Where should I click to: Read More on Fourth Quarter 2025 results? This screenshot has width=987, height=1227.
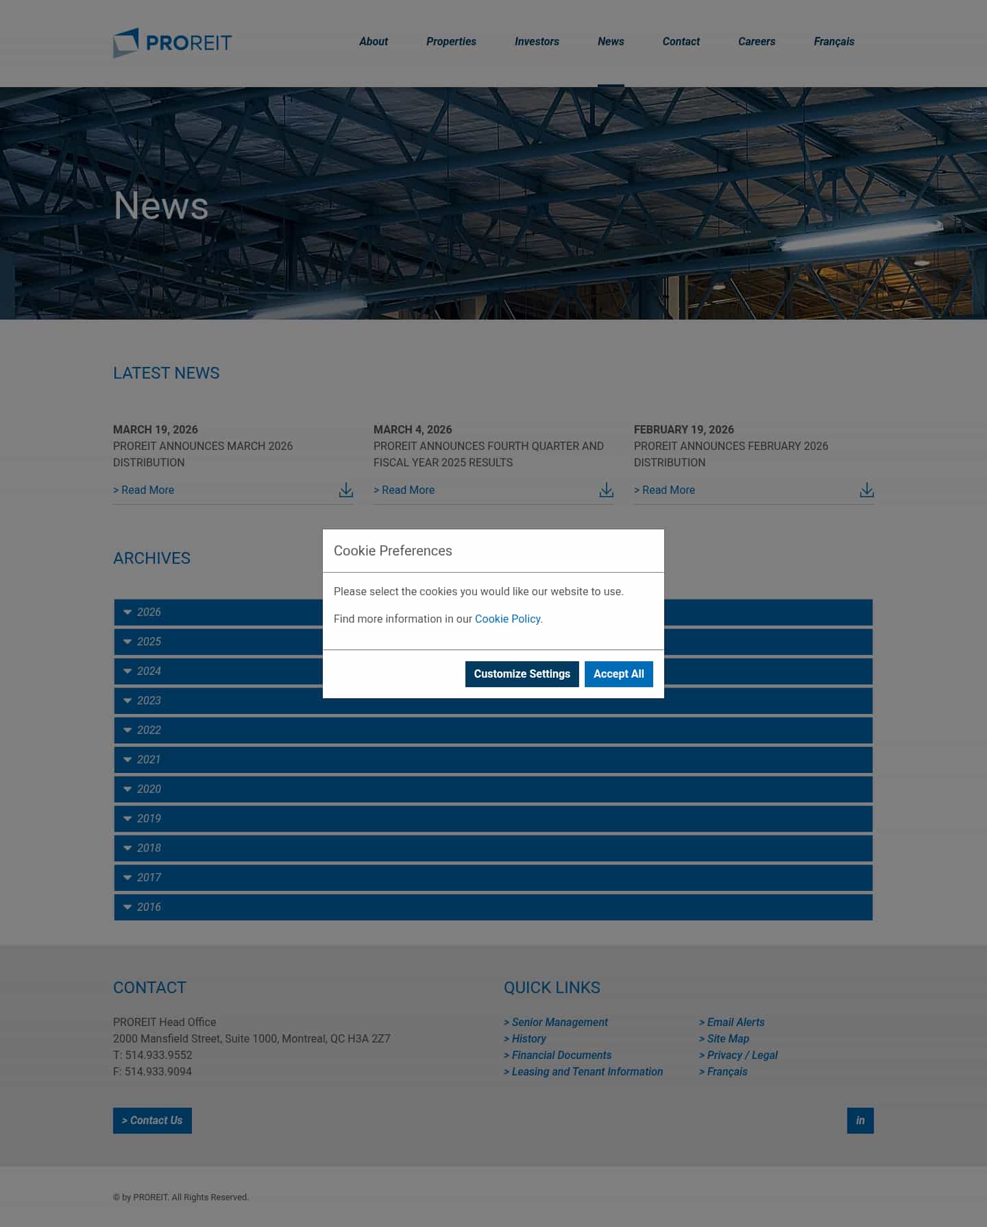click(404, 490)
